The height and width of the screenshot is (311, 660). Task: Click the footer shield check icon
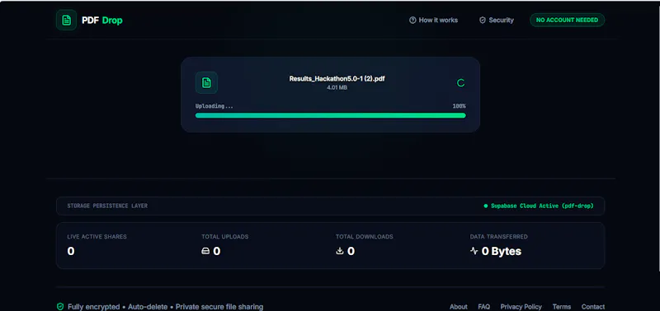[x=60, y=307]
